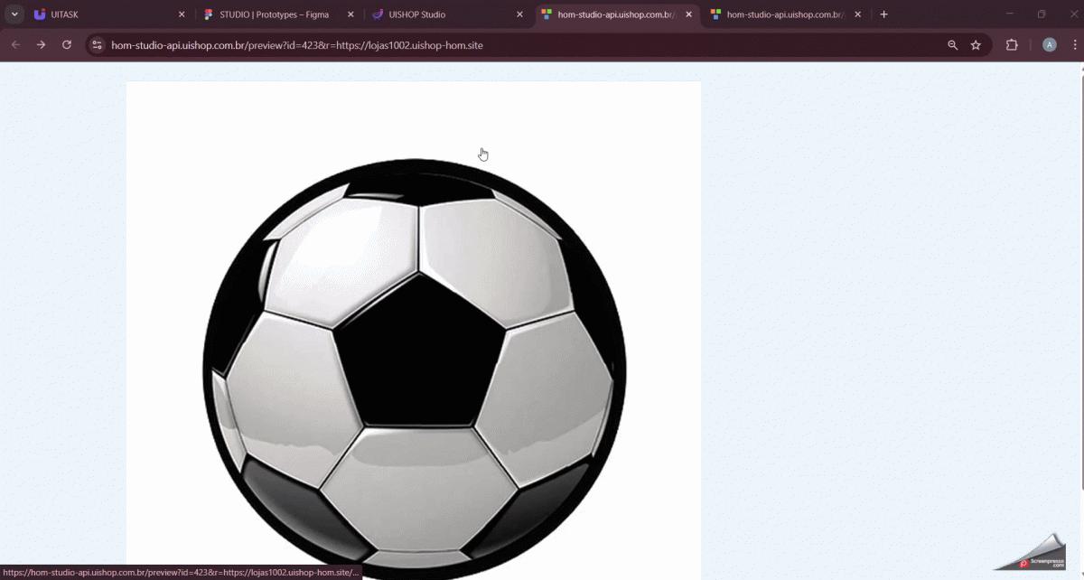The image size is (1084, 580).
Task: Close the UISHOP Studio tab
Action: [x=519, y=14]
